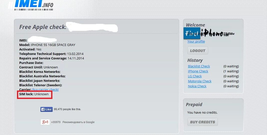Click the BUY CREDITS button
Viewport: 267px width, 135px height.
point(202,122)
